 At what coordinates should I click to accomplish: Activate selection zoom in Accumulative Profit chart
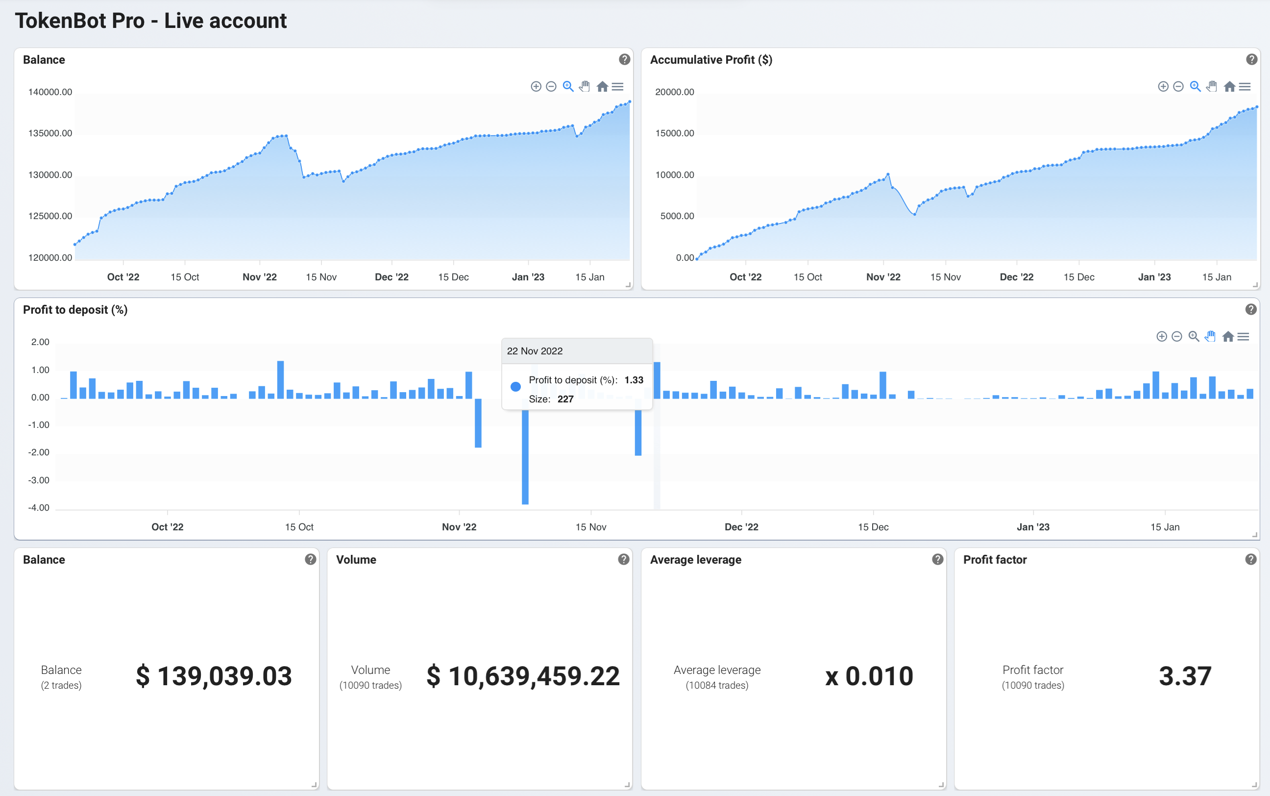(1195, 86)
